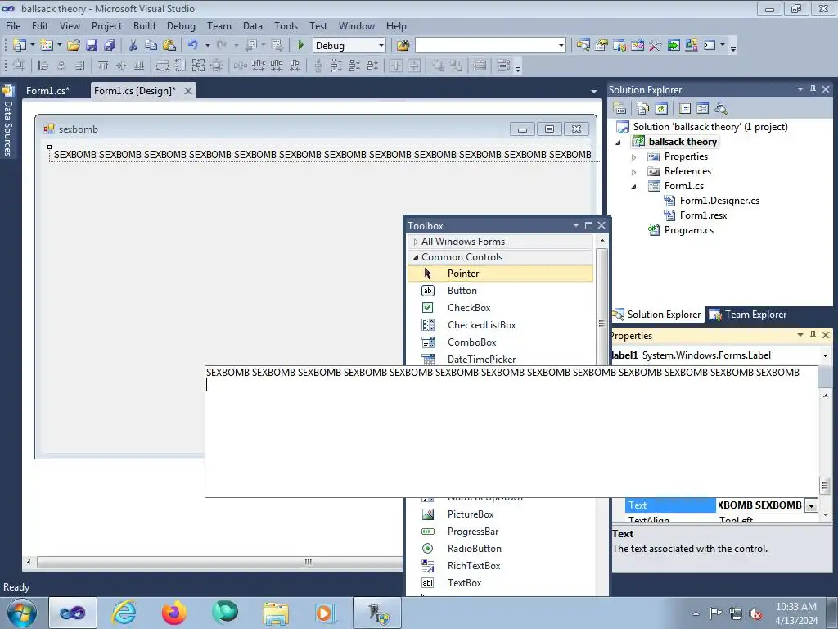Open the Text property dropdown arrow
838x629 pixels.
[x=811, y=505]
